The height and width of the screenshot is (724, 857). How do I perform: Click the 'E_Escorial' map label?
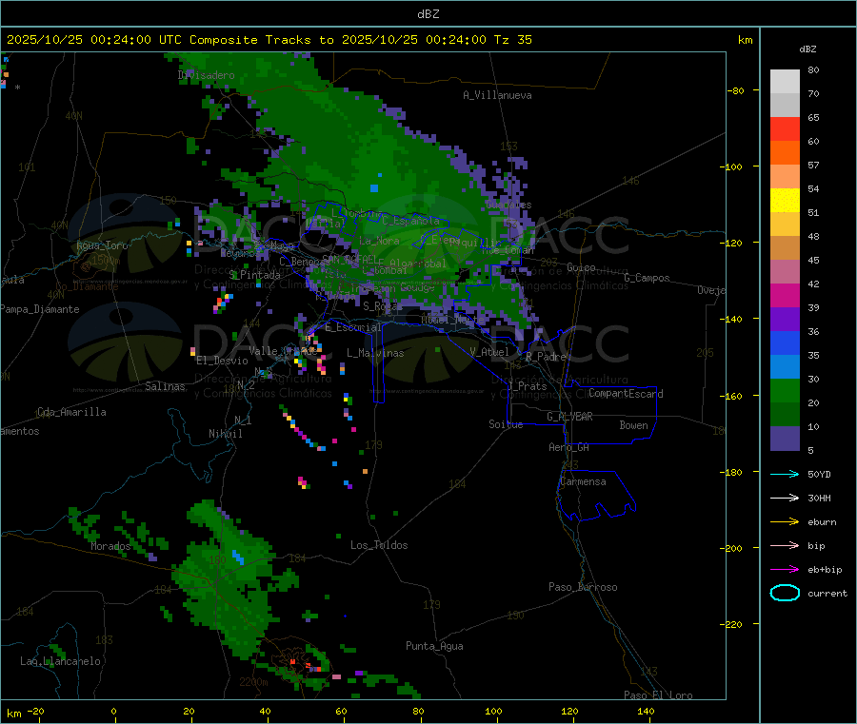[353, 327]
